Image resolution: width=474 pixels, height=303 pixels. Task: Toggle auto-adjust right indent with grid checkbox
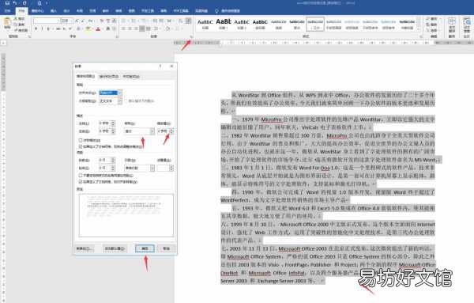(81, 146)
